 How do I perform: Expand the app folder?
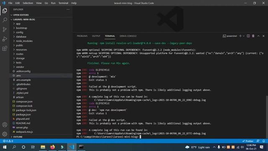click(x=41, y=23)
